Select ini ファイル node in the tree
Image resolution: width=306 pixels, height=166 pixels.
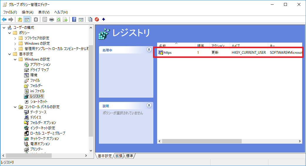point(37,91)
